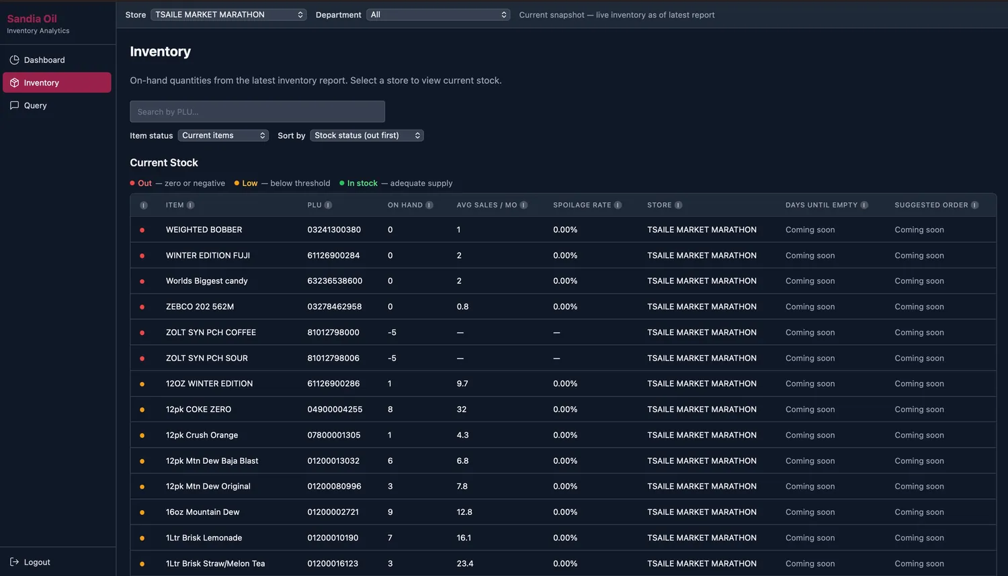Open the Item status selector showing Current items
The height and width of the screenshot is (576, 1008).
[223, 135]
